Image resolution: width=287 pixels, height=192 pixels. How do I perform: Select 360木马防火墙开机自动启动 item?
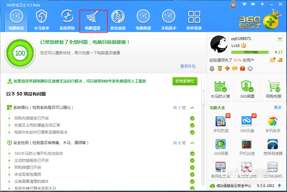[x=39, y=154]
